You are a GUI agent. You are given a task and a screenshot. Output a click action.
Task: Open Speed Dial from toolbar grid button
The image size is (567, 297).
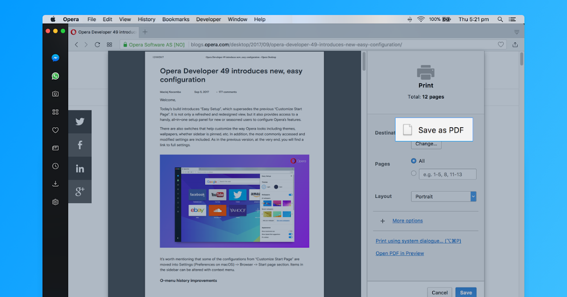pyautogui.click(x=110, y=44)
